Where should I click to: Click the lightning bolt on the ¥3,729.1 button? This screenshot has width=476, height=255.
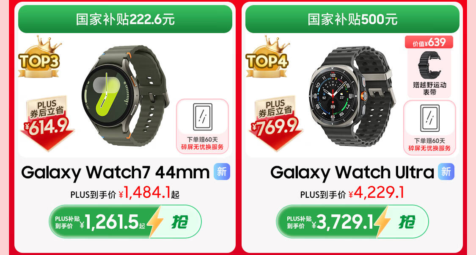(x=382, y=222)
